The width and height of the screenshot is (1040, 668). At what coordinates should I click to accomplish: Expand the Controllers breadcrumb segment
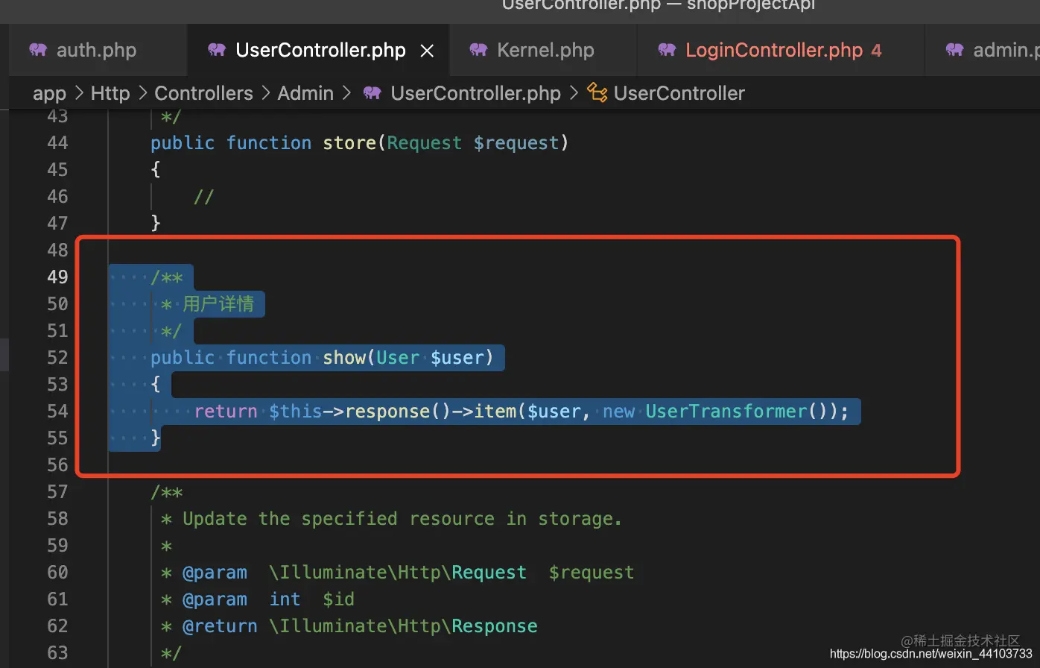coord(204,93)
